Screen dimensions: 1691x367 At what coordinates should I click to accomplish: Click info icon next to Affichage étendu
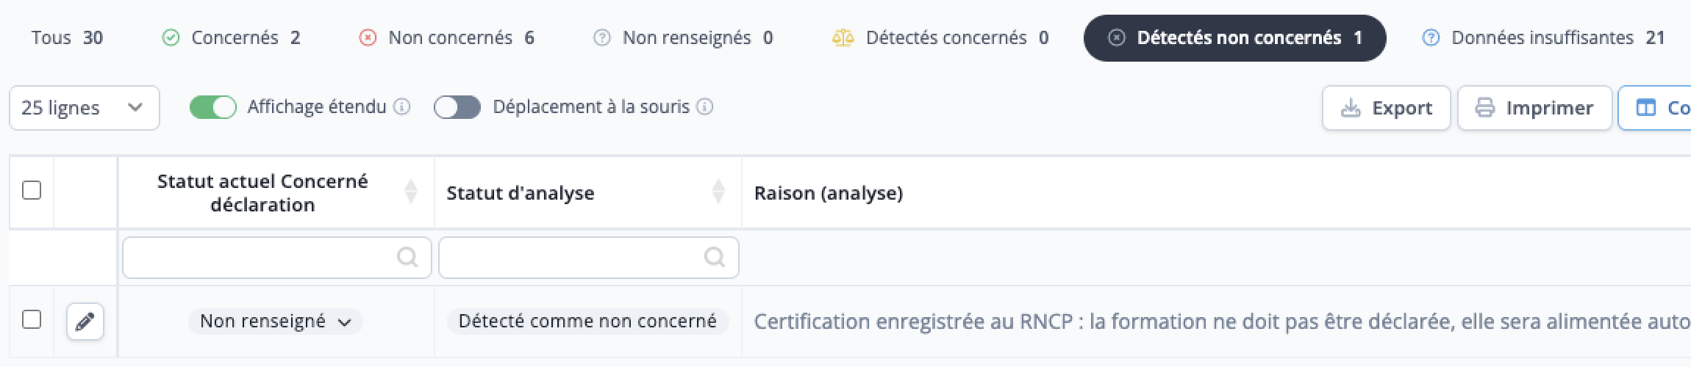pos(401,107)
